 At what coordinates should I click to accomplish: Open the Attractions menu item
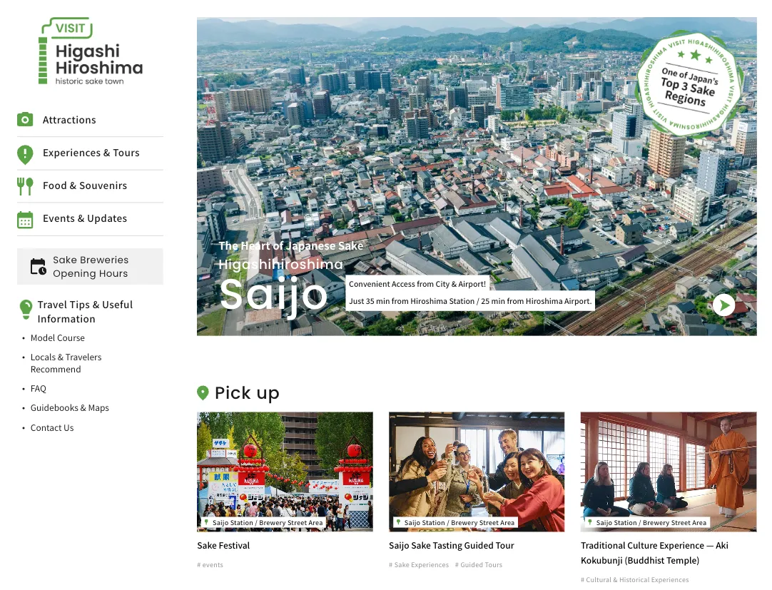coord(69,120)
